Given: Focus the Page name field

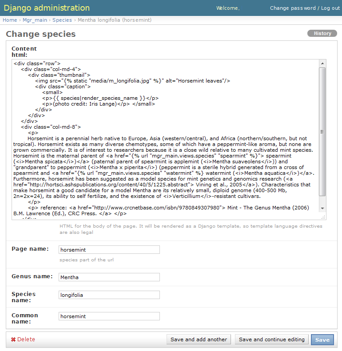Looking at the screenshot, I should click(x=109, y=249).
